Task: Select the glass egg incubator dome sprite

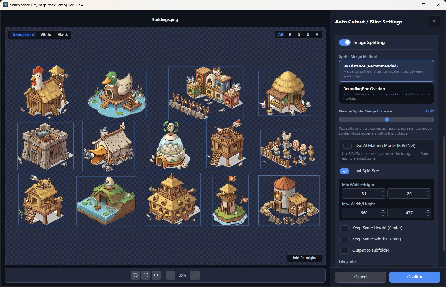Action: pos(170,145)
